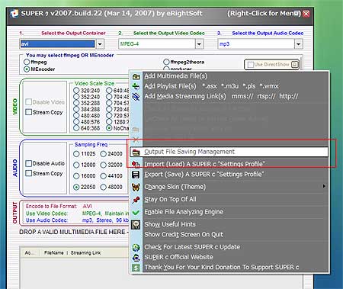Image resolution: width=343 pixels, height=289 pixels.
Task: Click the lightbulb Show Useful Hints icon
Action: click(136, 224)
